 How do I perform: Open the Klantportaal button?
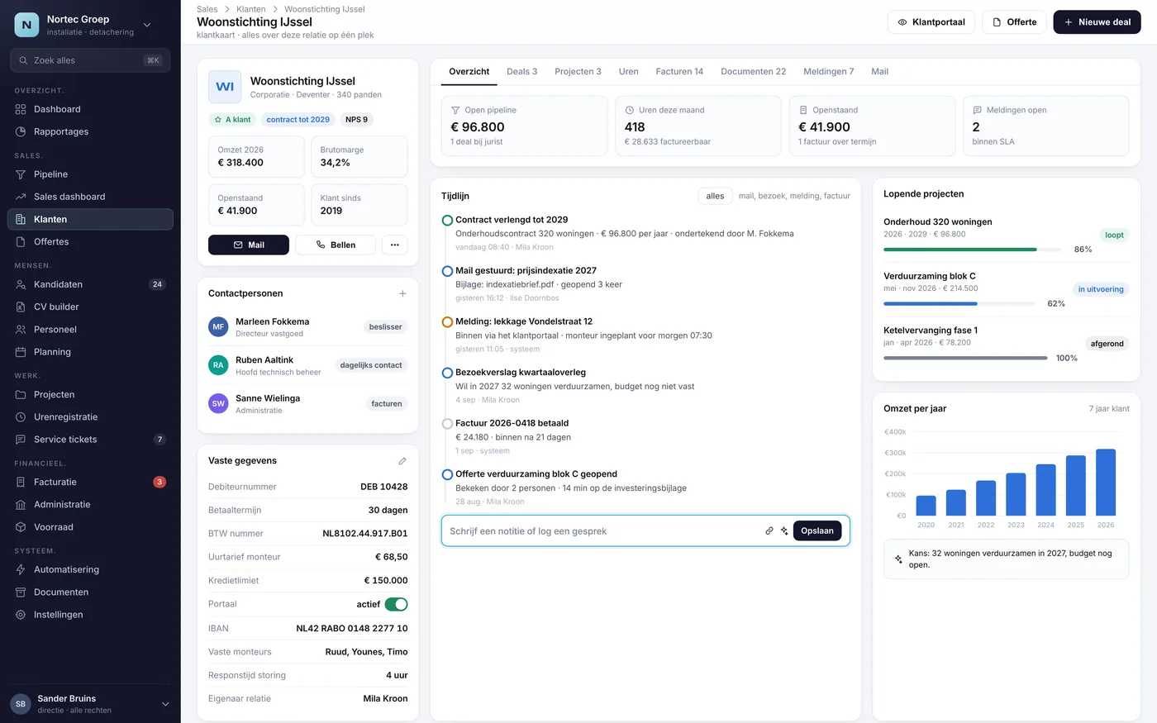(x=931, y=22)
